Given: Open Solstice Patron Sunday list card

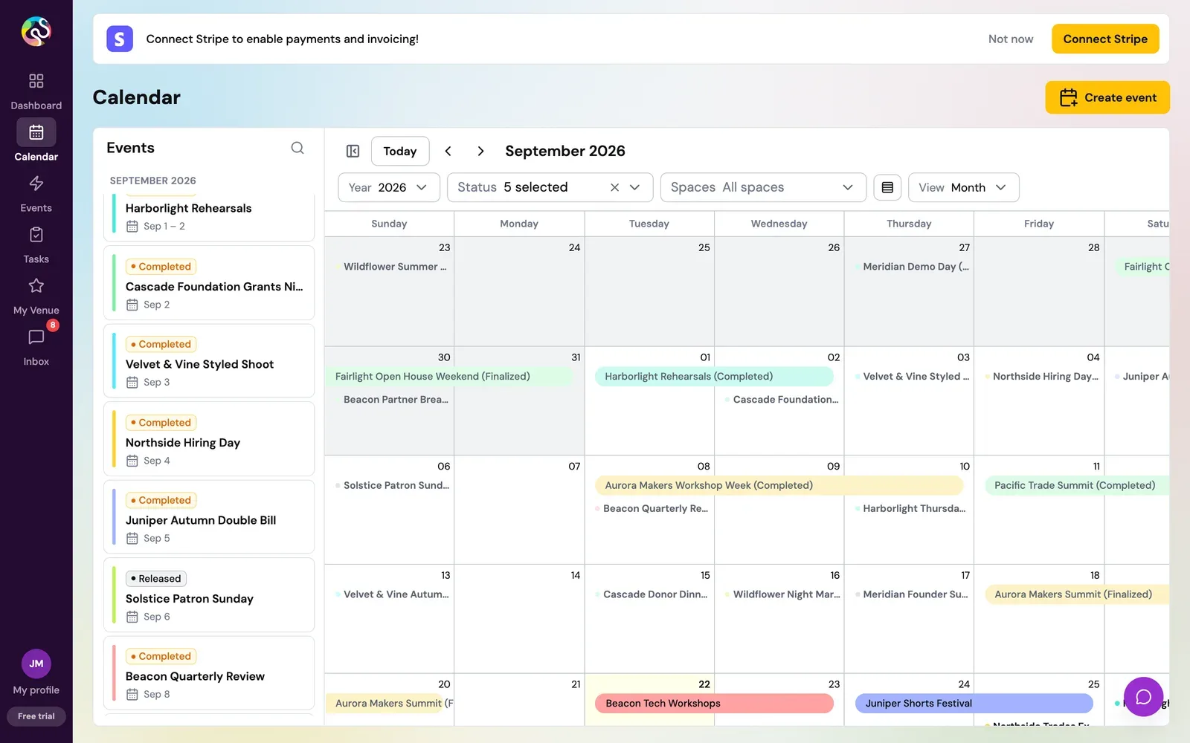Looking at the screenshot, I should click(209, 595).
